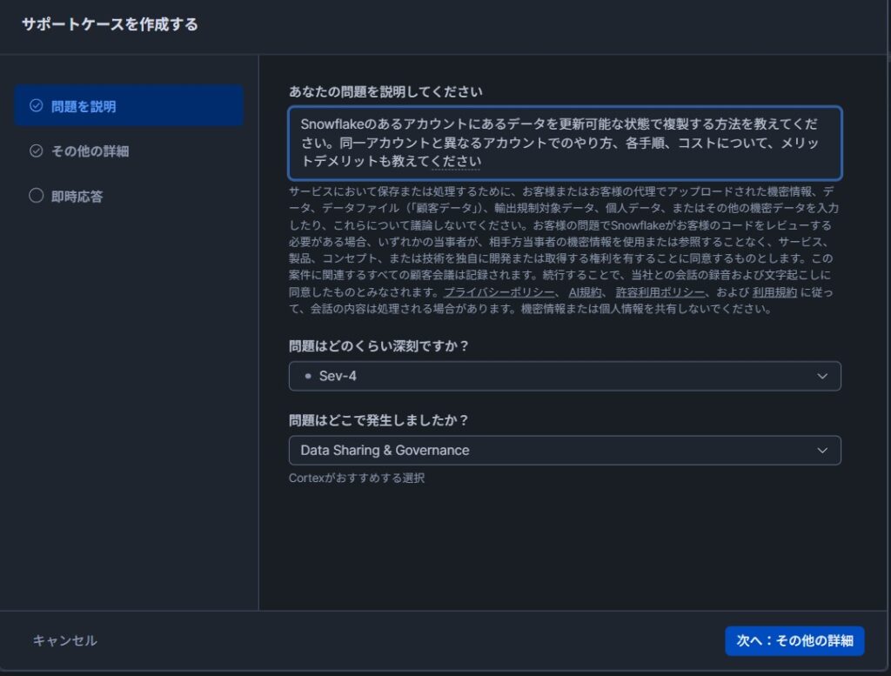Click the checkmark icon beside その他の詳細

36,151
